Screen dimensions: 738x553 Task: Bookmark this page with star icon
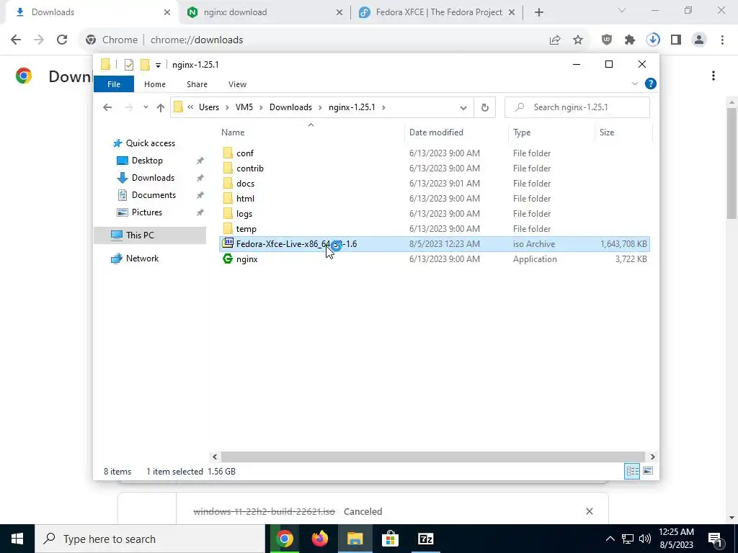click(578, 40)
